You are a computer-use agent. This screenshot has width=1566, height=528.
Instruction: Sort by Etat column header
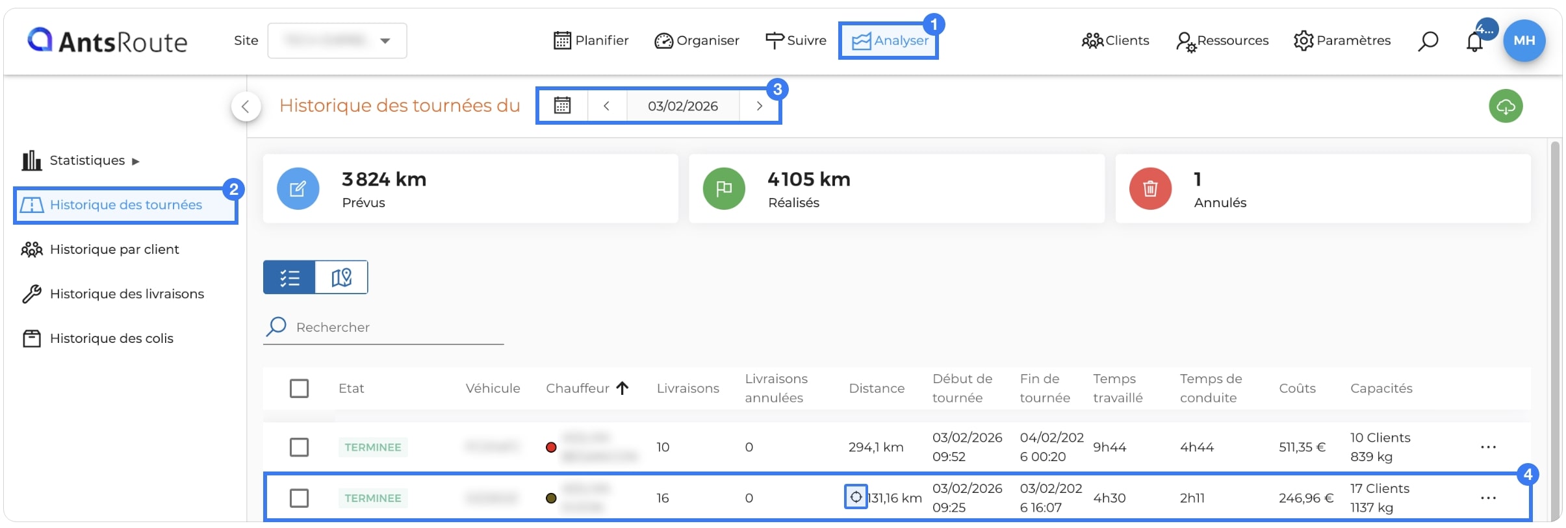point(351,388)
